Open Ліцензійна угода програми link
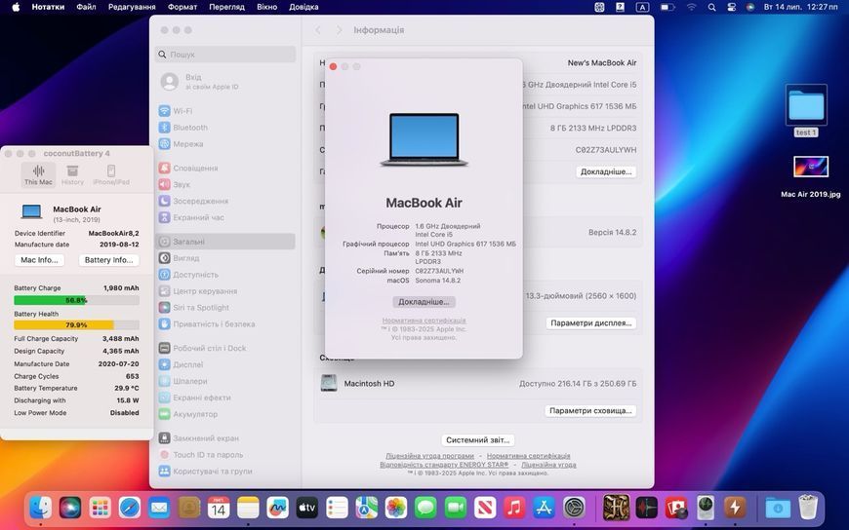849x530 pixels. coord(430,456)
